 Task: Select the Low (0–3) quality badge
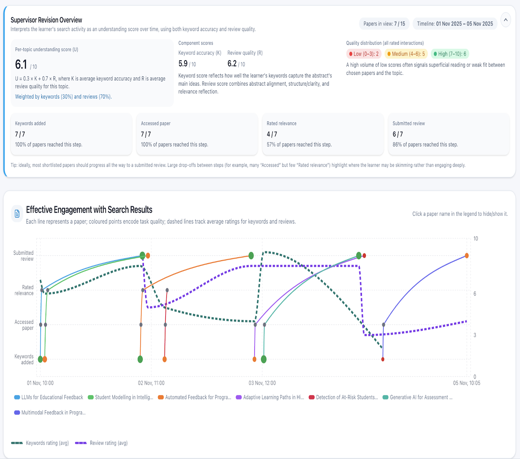pos(364,54)
